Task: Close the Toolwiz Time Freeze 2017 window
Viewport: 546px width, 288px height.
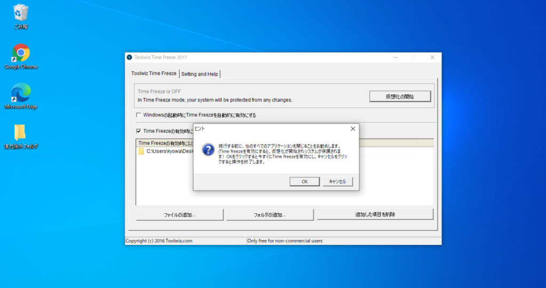Action: (432, 58)
